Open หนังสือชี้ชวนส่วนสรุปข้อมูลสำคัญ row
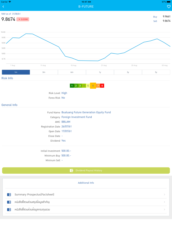The height and width of the screenshot is (230, 172). click(x=86, y=202)
